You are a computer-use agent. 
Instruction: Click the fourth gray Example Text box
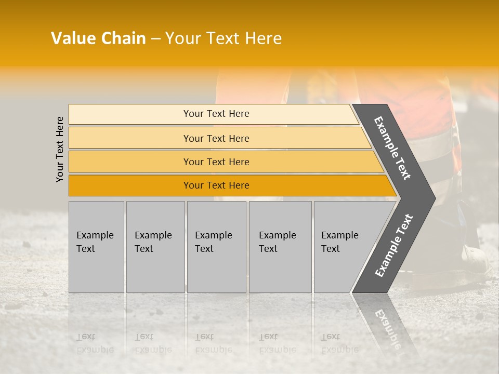pyautogui.click(x=280, y=246)
